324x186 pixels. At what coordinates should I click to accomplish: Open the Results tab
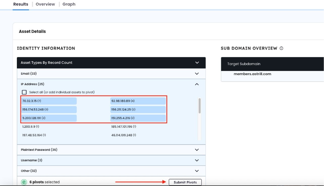point(21,4)
